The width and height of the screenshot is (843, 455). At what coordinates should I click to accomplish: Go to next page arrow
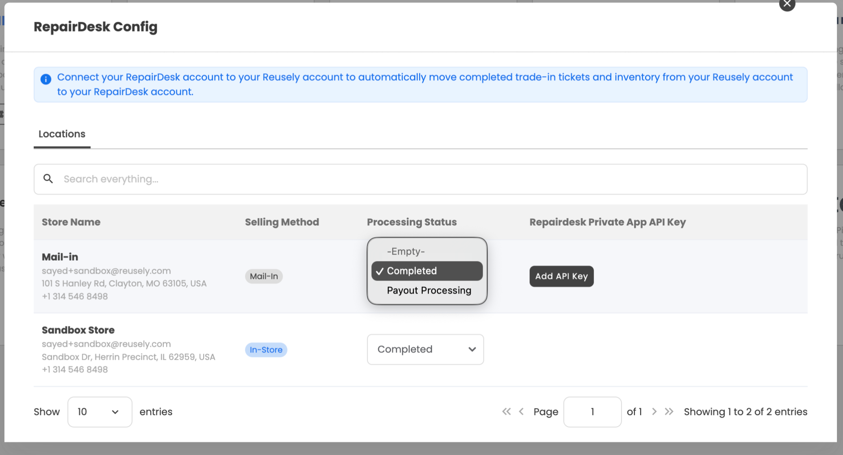pyautogui.click(x=654, y=411)
